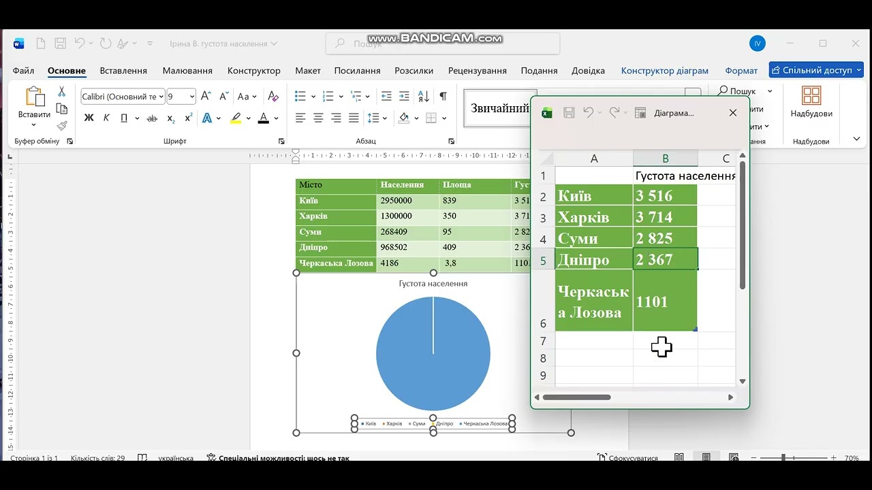Increase font size with the larger A icon
Screen dimensions: 872x490
point(206,97)
